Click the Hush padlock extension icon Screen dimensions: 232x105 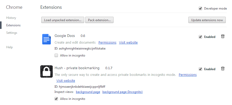pyautogui.click(x=47, y=71)
